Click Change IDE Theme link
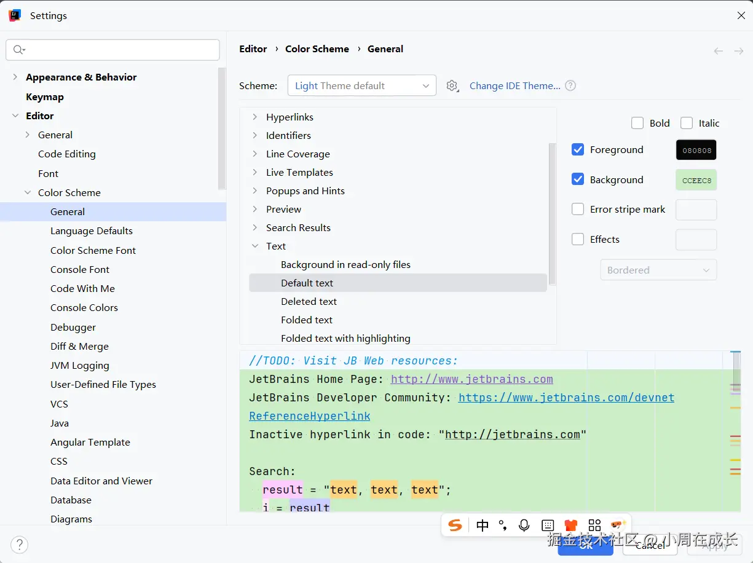The image size is (753, 563). [515, 85]
